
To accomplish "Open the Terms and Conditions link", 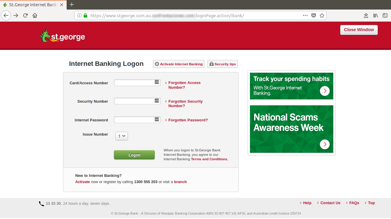I will click(x=209, y=159).
